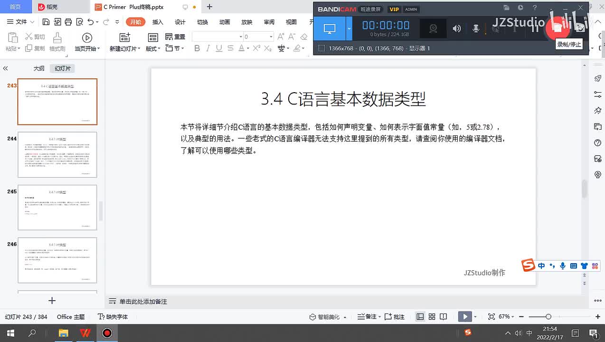Decrease the font size
The image size is (605, 342).
(x=293, y=37)
